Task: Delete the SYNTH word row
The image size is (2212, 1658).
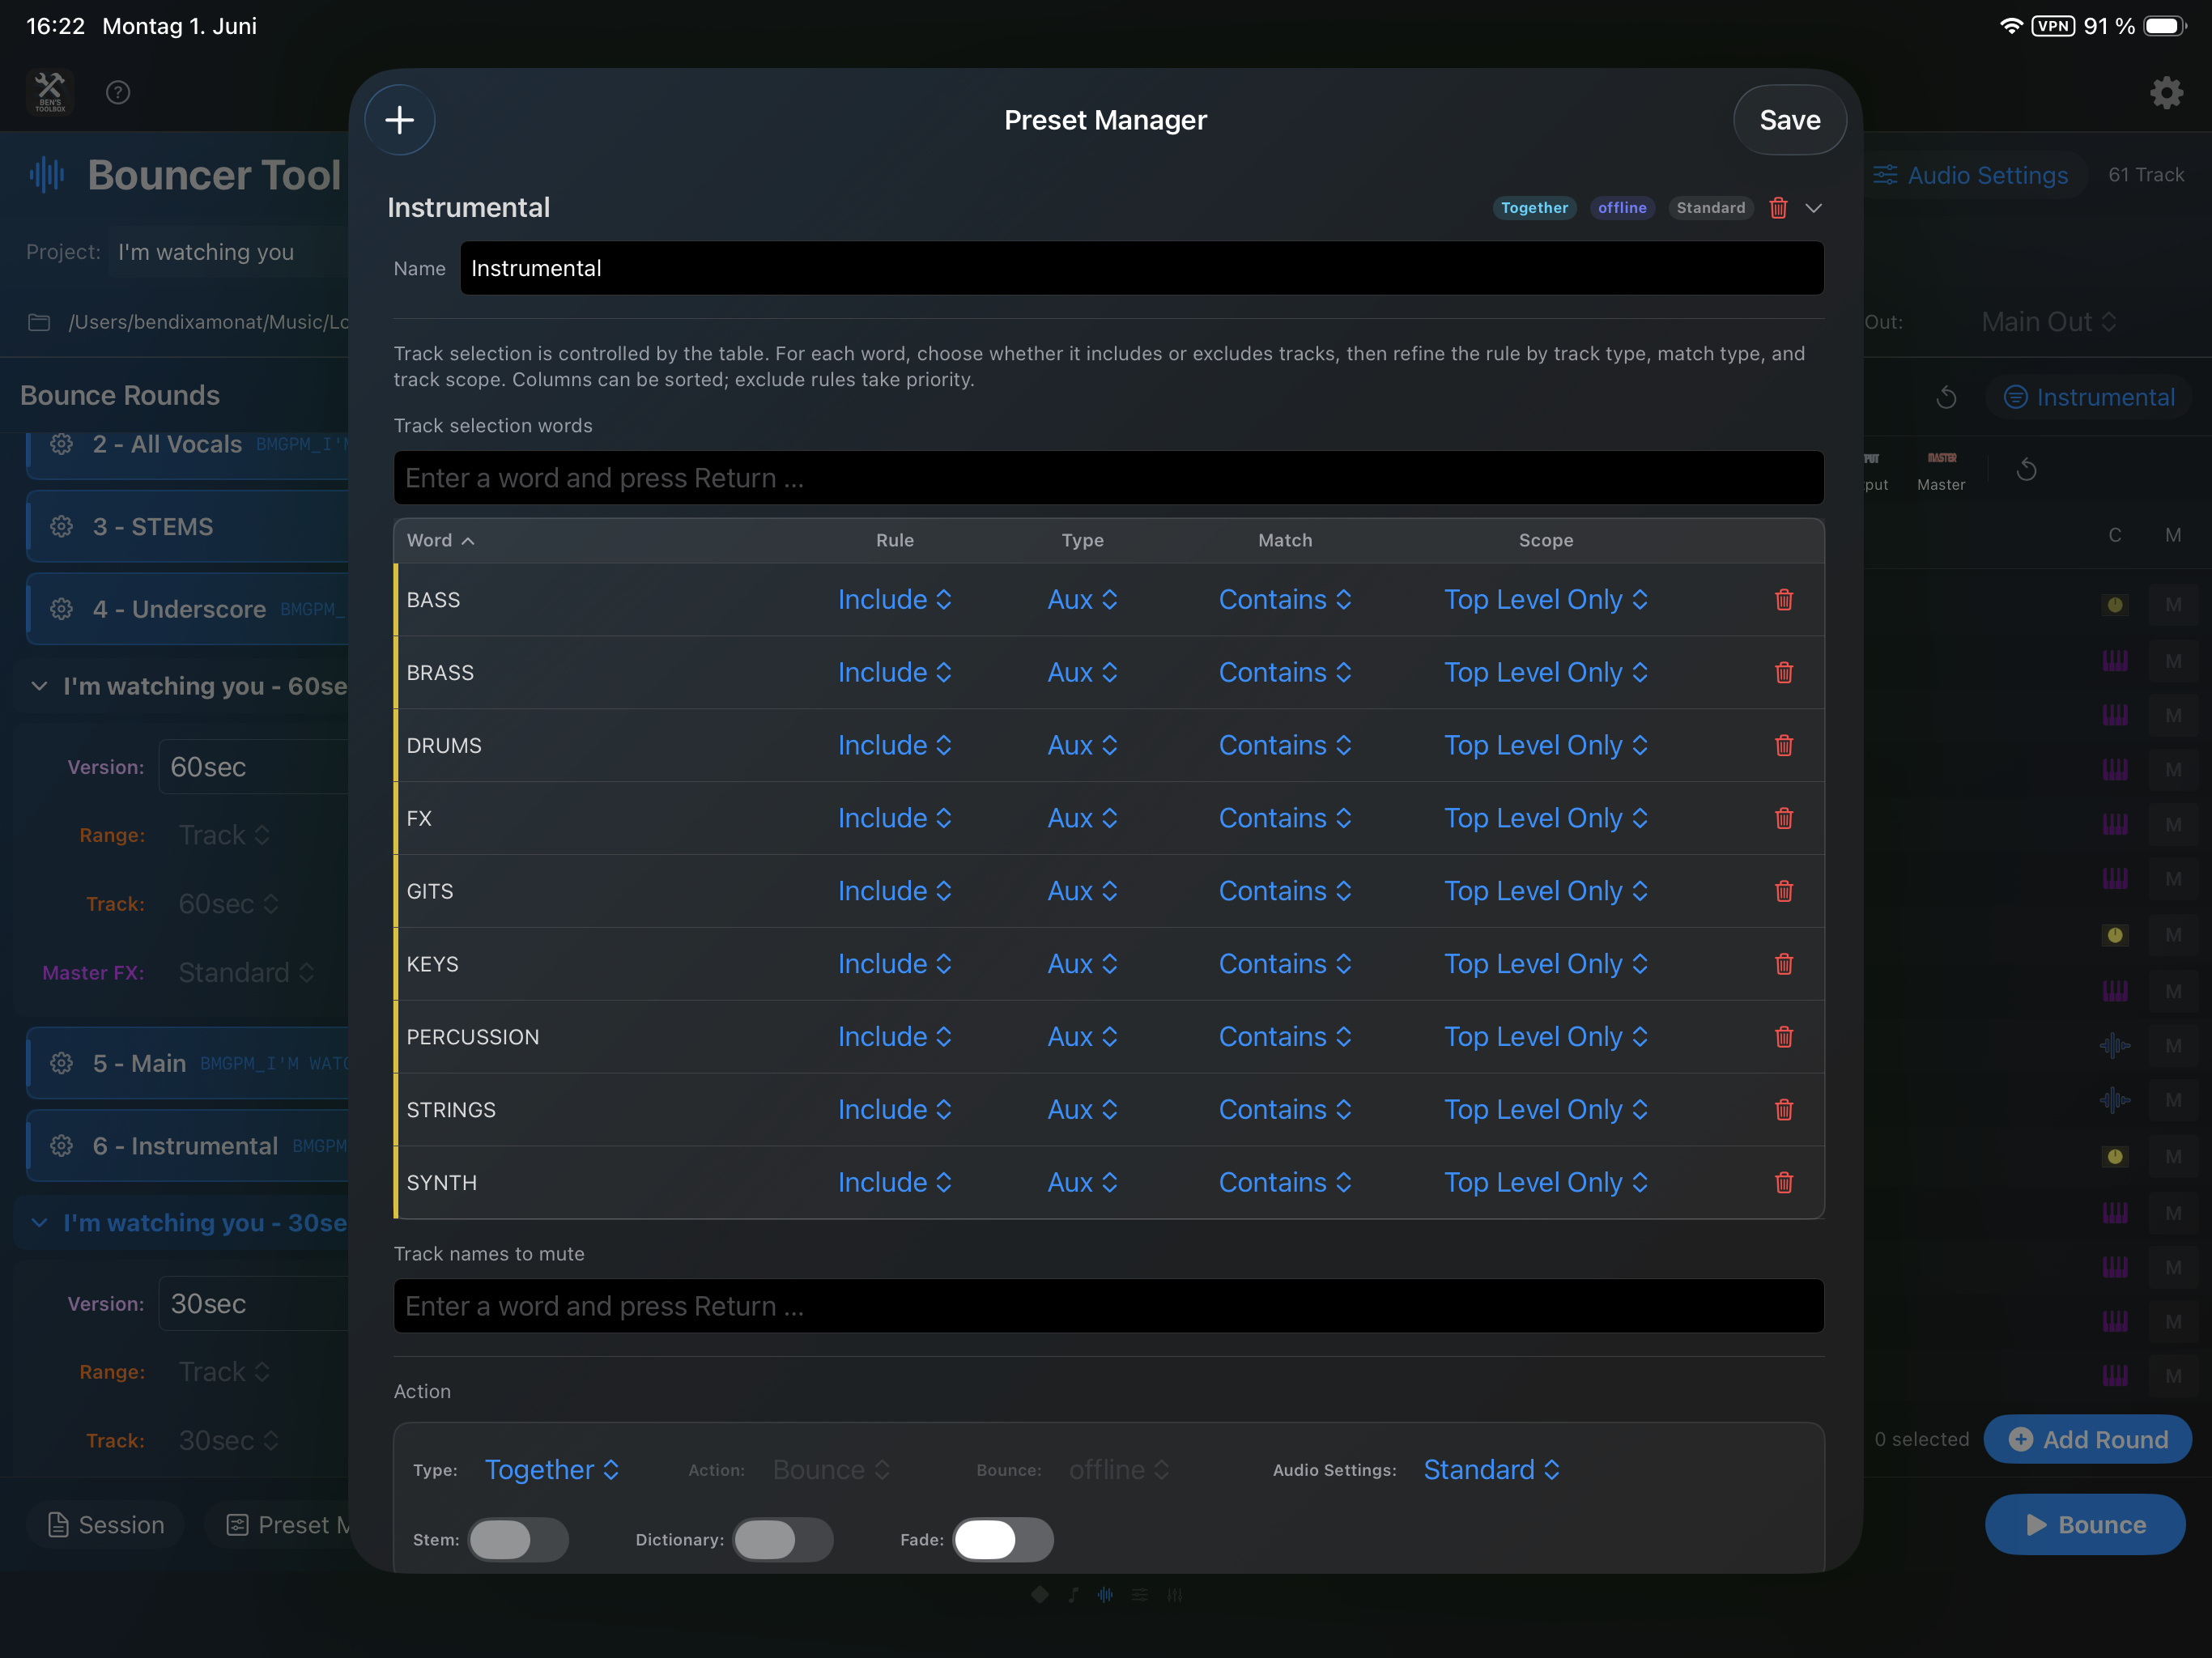Action: [x=1784, y=1183]
